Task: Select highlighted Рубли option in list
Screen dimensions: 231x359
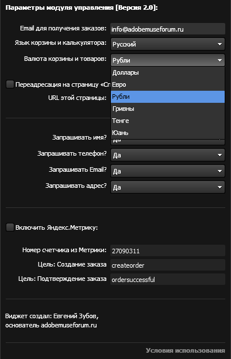Action: coord(168,97)
